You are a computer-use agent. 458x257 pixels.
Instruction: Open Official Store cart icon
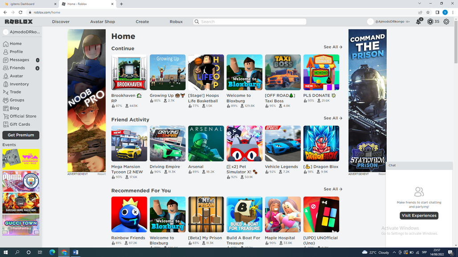coord(5,116)
